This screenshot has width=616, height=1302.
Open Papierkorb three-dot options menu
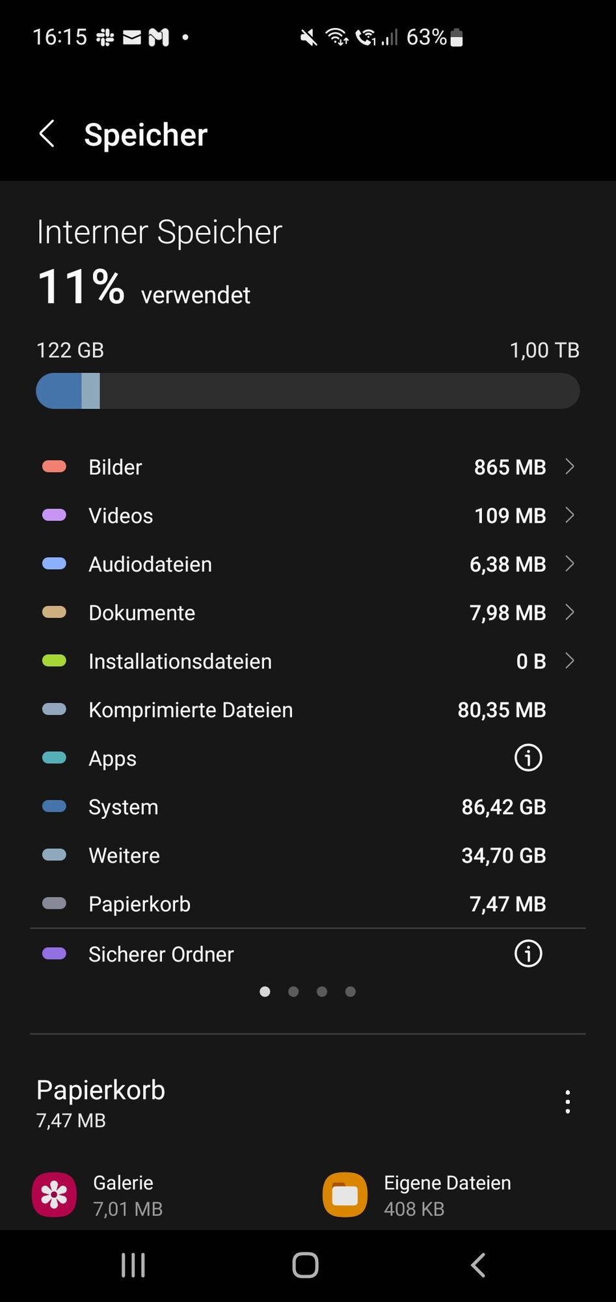pos(568,1102)
